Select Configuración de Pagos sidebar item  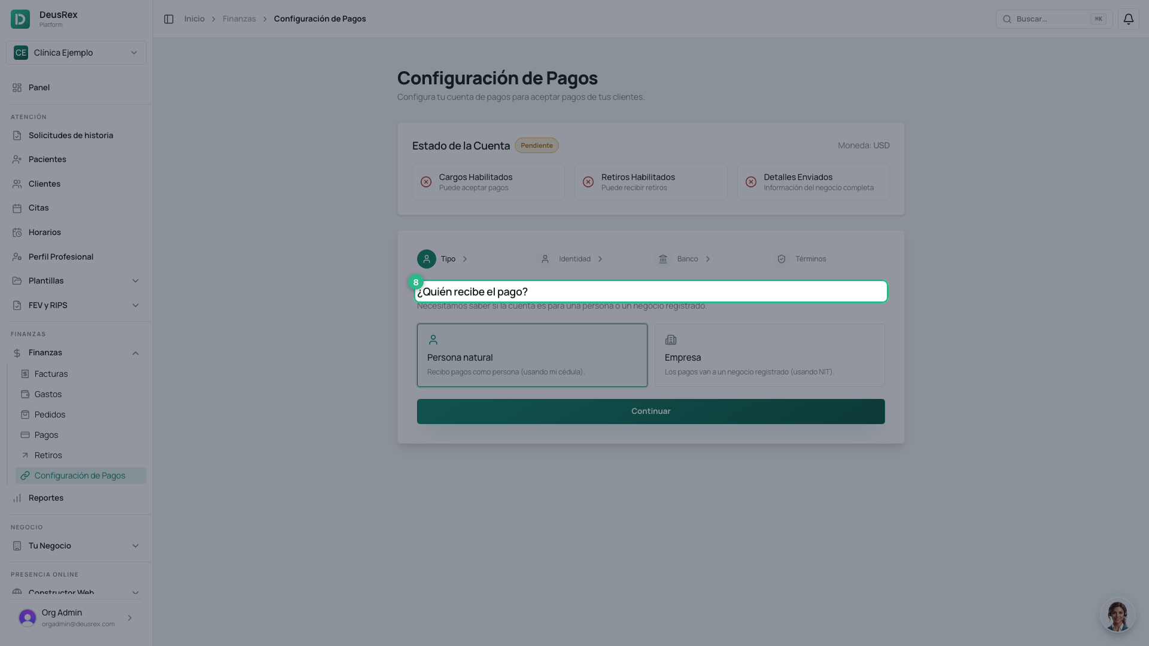(81, 476)
